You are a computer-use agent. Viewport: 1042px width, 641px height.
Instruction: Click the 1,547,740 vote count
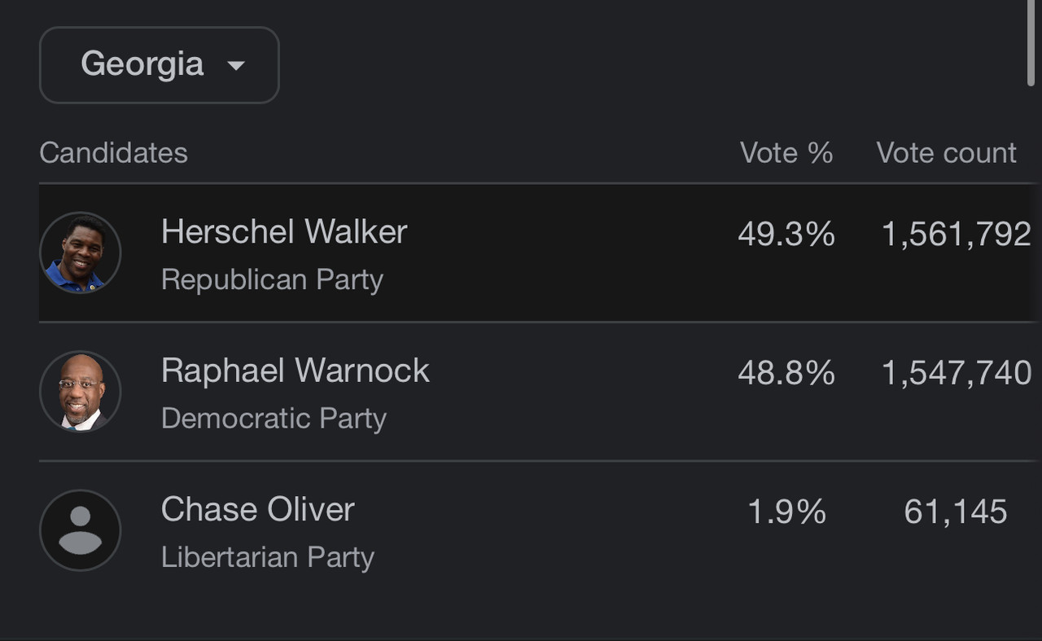[x=957, y=373]
